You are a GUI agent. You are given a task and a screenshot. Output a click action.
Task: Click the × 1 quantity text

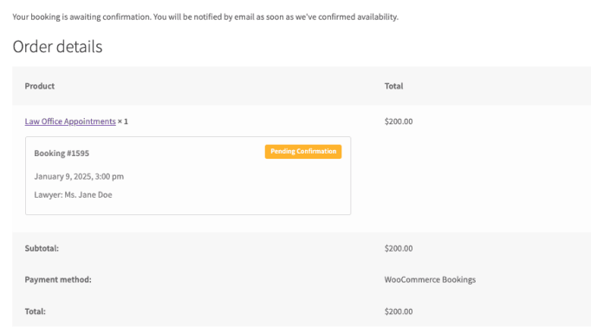tap(122, 121)
